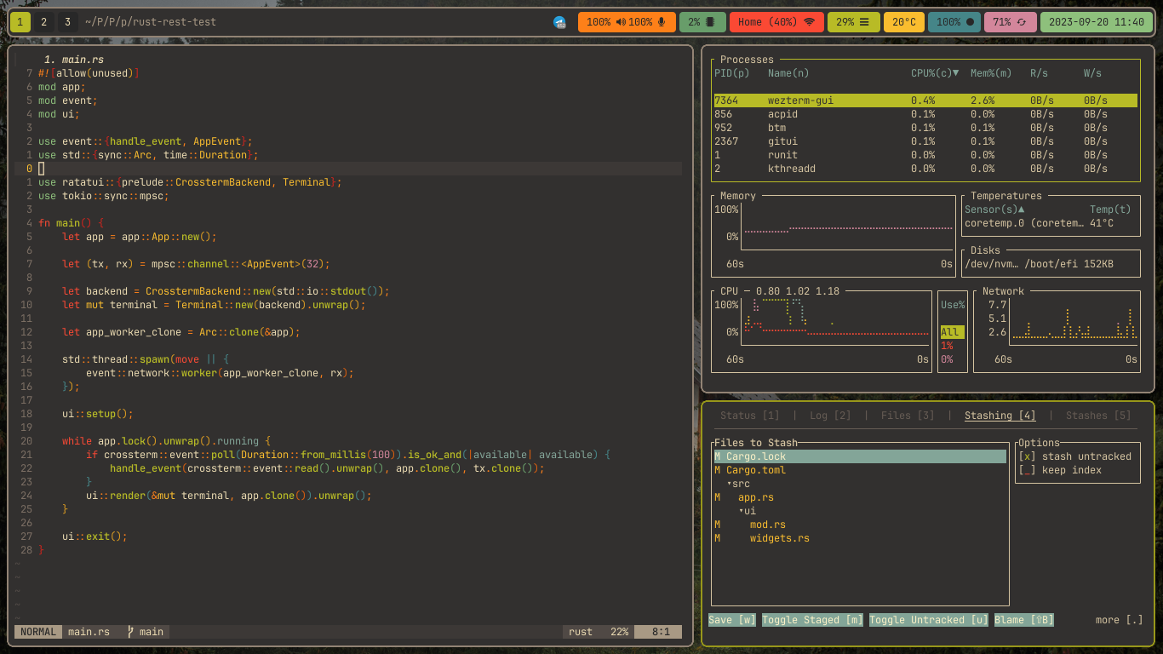The width and height of the screenshot is (1163, 654).
Task: Open the Stashes [5] tab
Action: click(x=1098, y=416)
